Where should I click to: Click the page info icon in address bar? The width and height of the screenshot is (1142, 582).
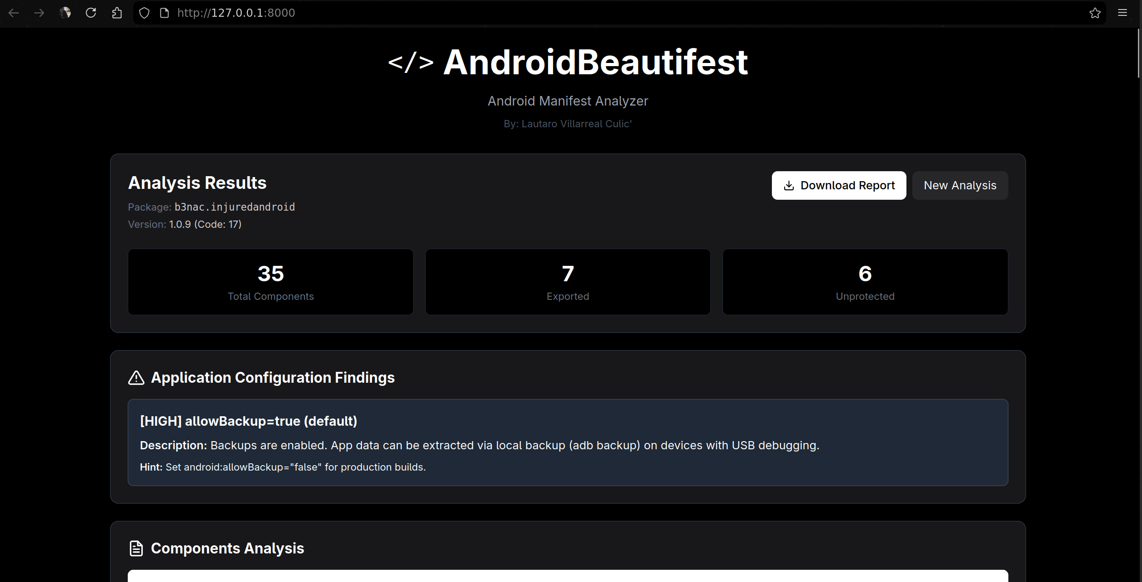point(164,13)
